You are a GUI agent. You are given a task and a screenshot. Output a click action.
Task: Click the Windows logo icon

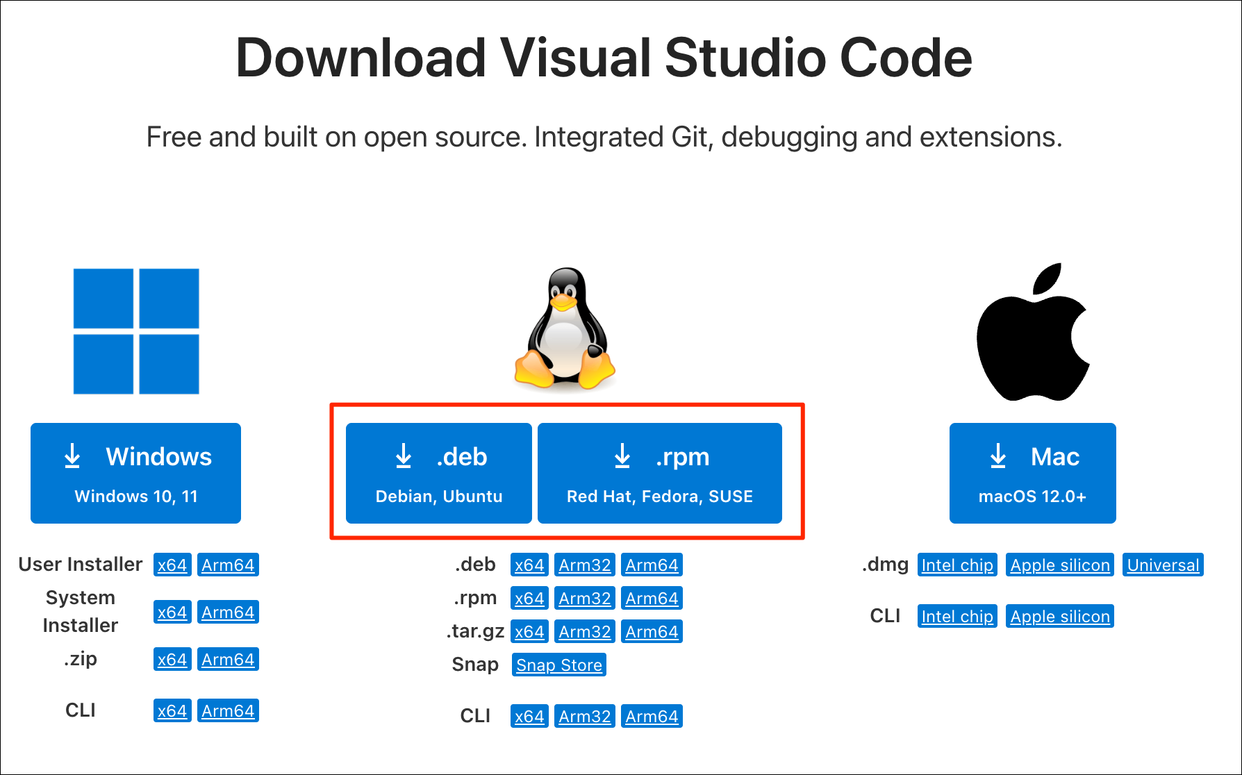tap(136, 331)
